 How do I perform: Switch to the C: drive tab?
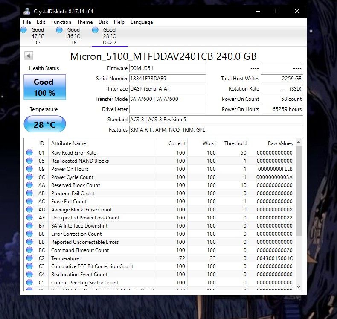[x=38, y=36]
